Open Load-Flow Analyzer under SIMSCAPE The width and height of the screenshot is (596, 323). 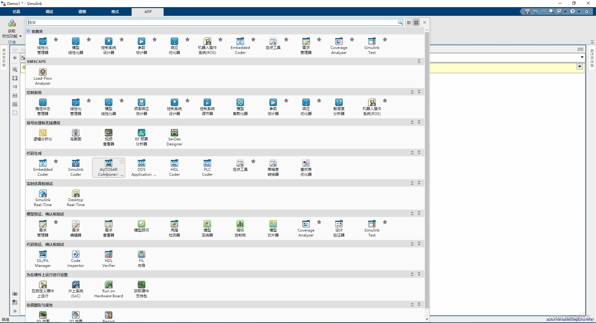coord(43,77)
